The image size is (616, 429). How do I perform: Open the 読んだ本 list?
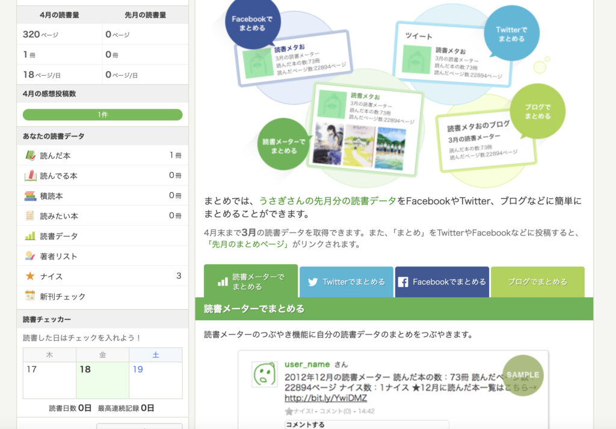point(102,156)
